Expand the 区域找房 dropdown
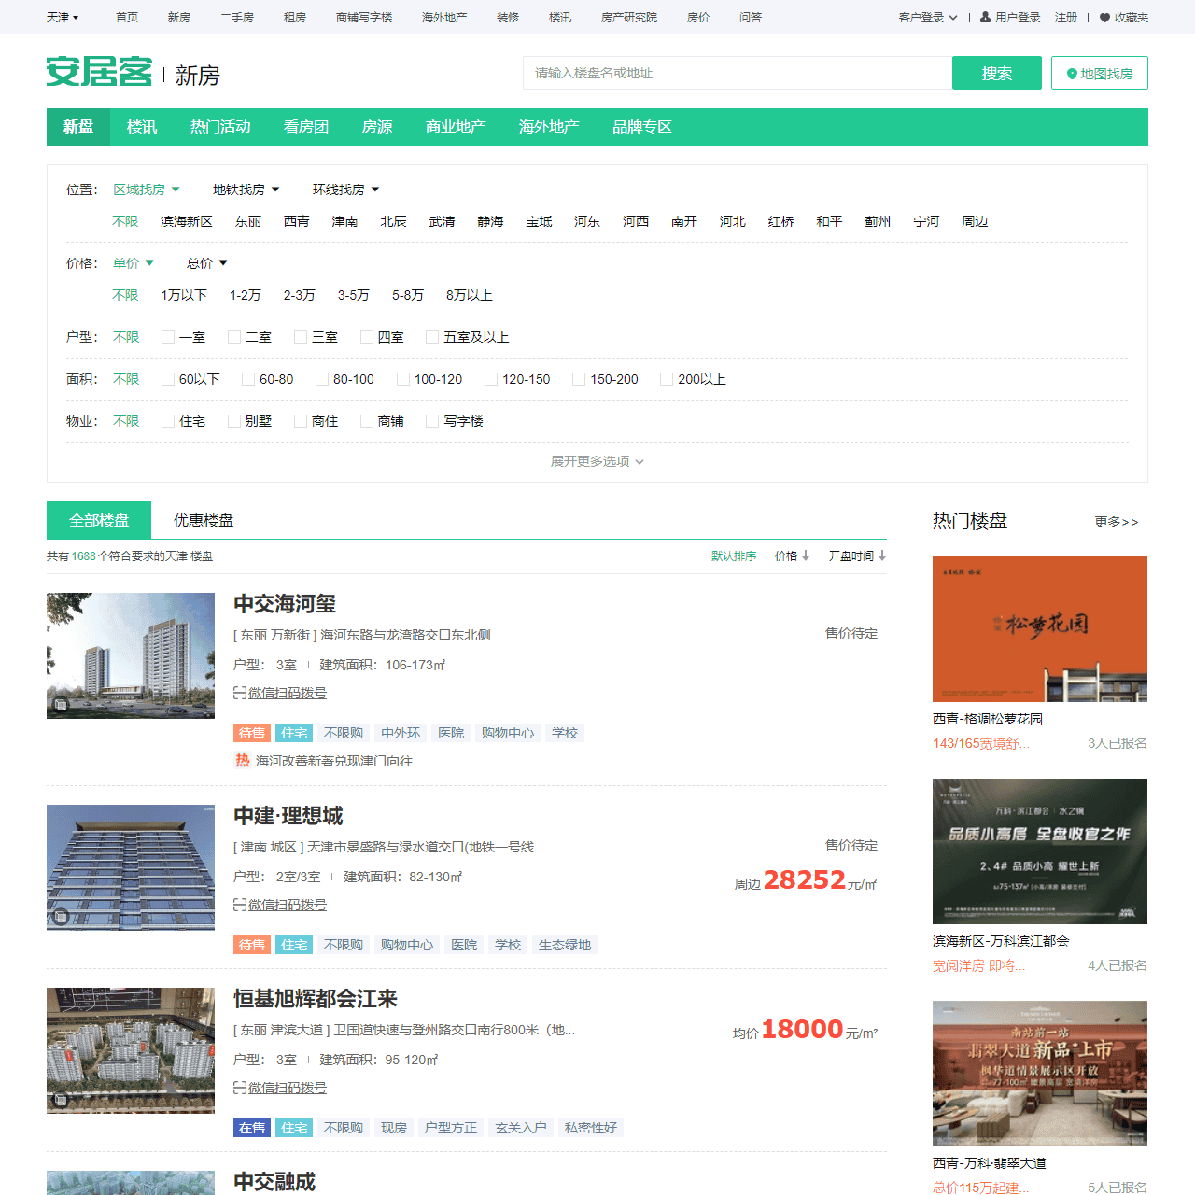 pos(147,190)
